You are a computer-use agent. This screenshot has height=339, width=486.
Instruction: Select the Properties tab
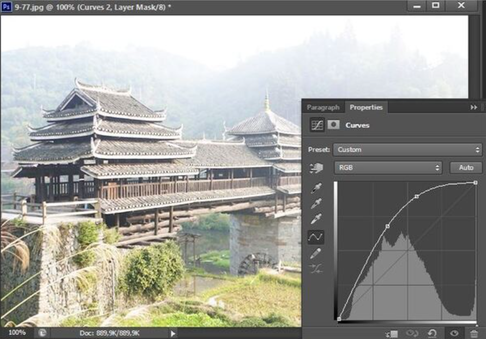(x=366, y=107)
